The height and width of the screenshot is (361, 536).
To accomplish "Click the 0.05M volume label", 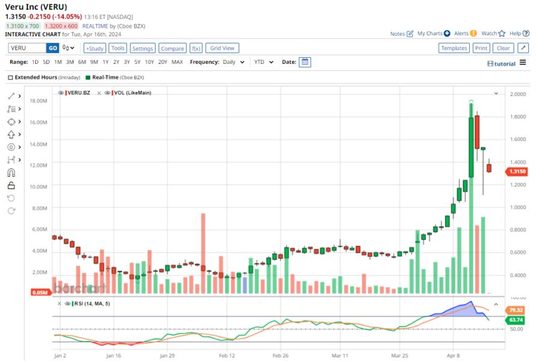I will pyautogui.click(x=40, y=292).
